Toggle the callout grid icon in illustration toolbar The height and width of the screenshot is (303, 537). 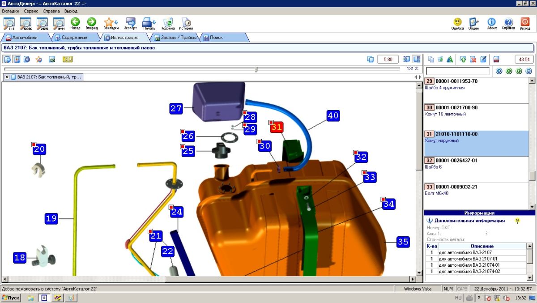[17, 59]
